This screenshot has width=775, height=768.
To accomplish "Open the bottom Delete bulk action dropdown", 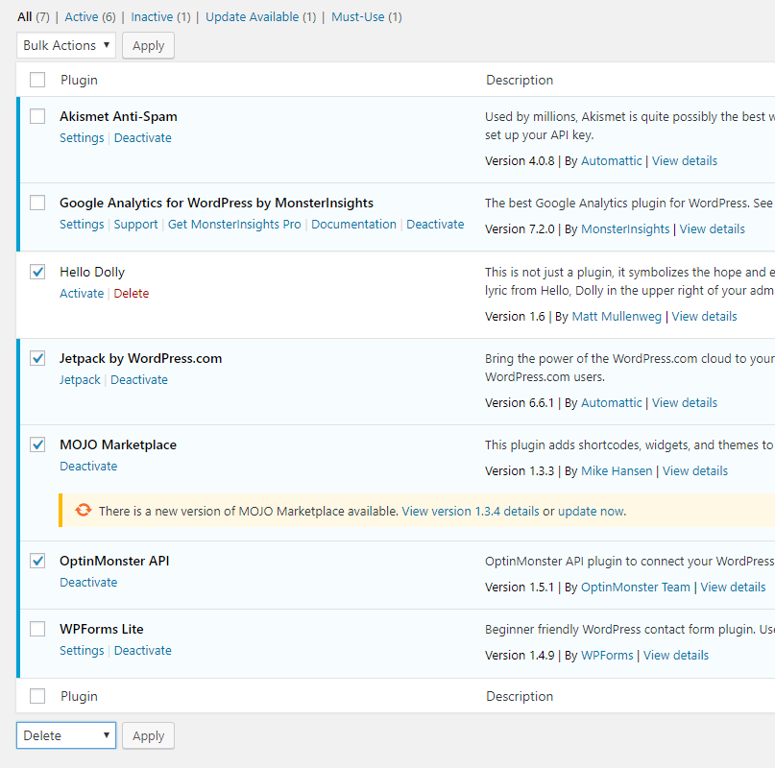I will pyautogui.click(x=66, y=735).
